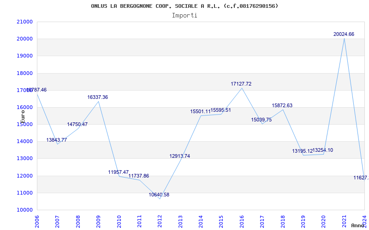
Task: Click the y-axis value 12000
Action: [x=24, y=176]
